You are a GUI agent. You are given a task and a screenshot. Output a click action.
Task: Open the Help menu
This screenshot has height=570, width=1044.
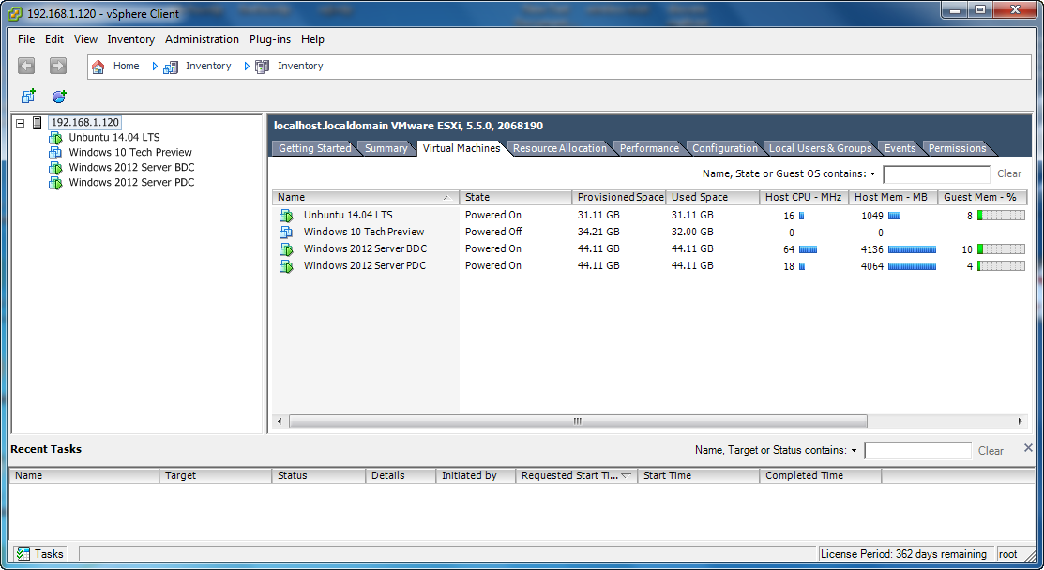[313, 39]
